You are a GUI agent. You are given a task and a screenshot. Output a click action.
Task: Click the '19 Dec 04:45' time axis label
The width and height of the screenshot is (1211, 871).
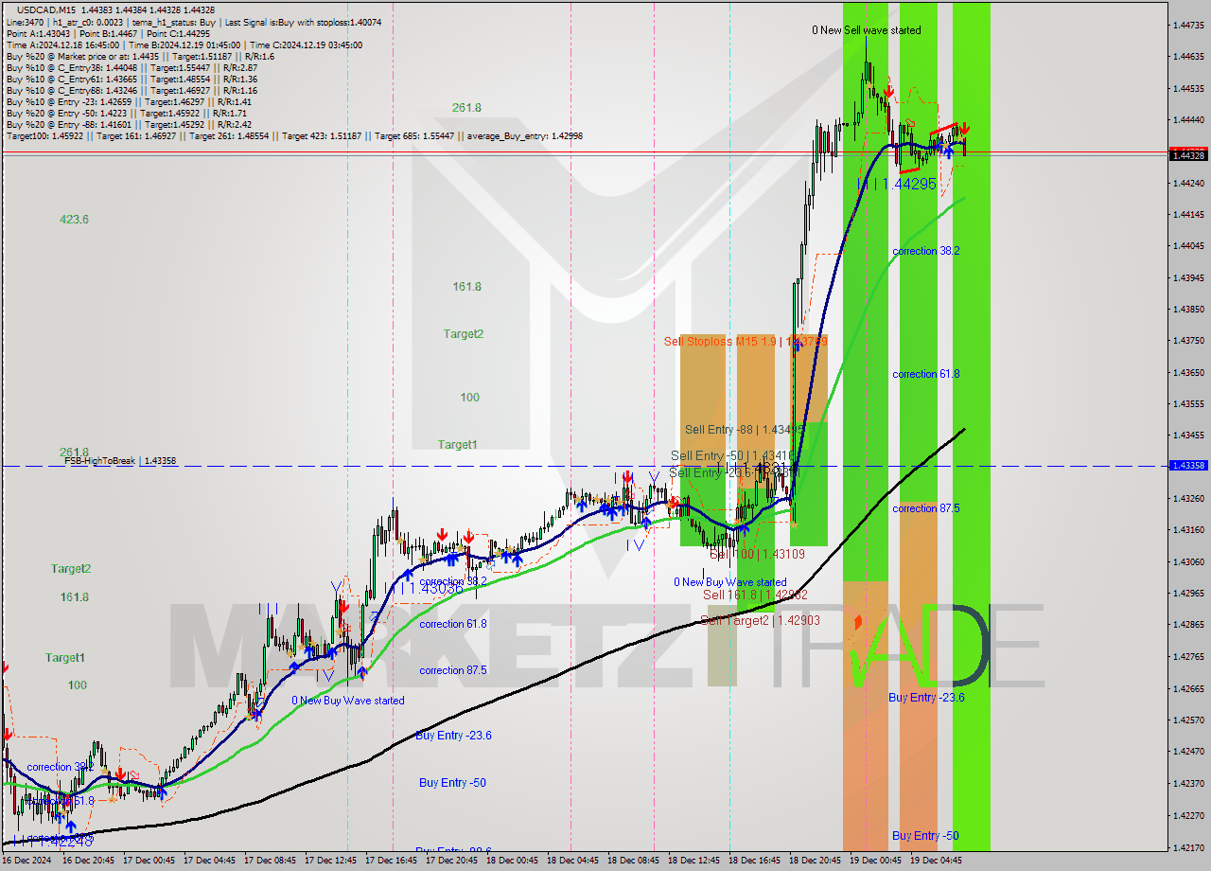[x=935, y=861]
